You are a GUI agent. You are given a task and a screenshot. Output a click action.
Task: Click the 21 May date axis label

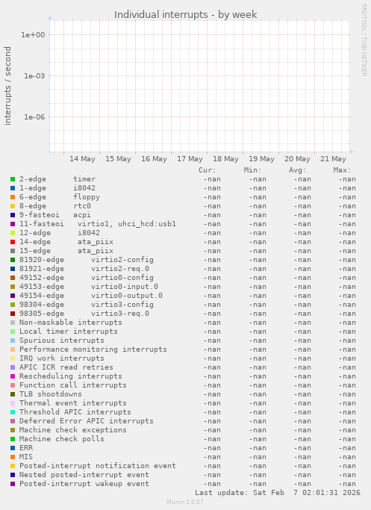coord(333,159)
